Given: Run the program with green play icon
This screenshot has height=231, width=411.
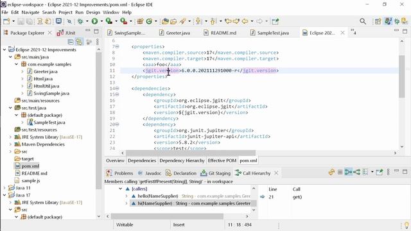Looking at the screenshot, I should pyautogui.click(x=94, y=21).
